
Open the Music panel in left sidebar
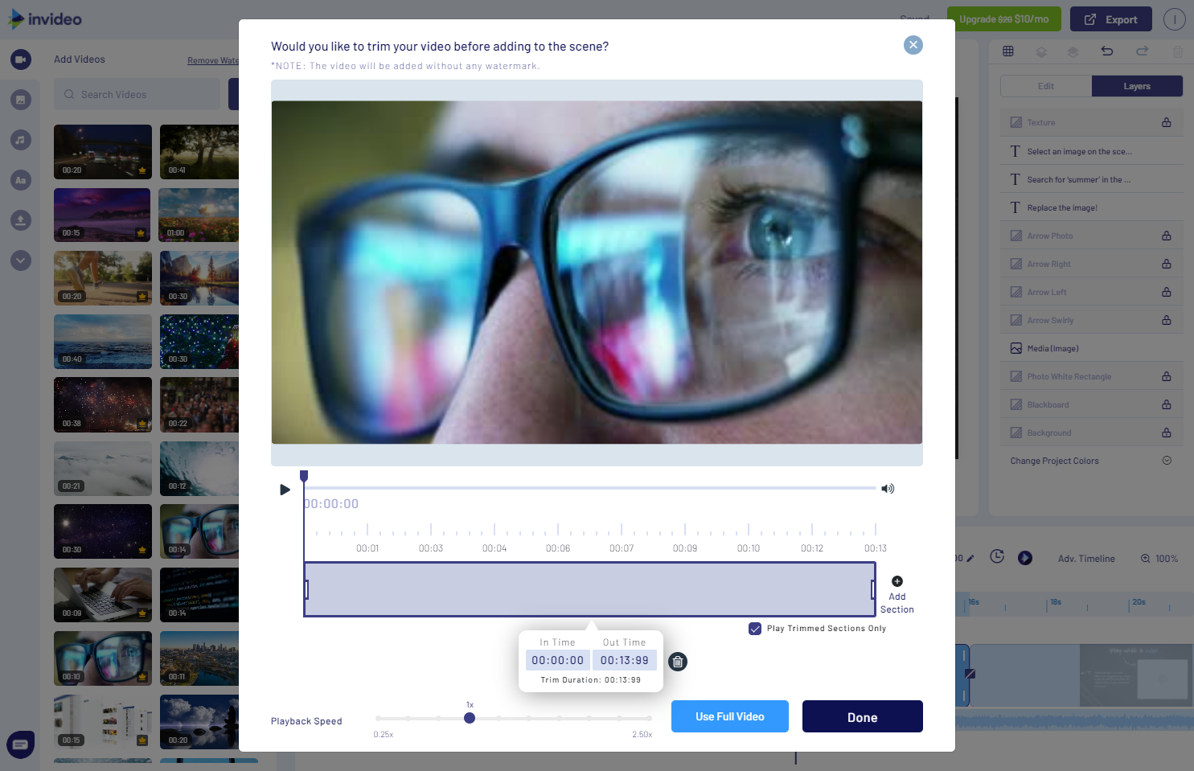(21, 140)
